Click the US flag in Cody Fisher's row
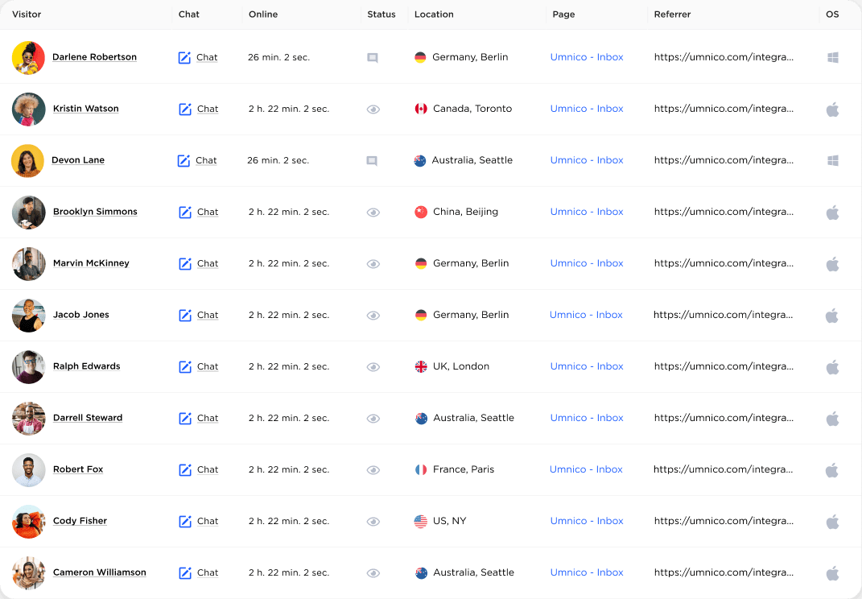Screen dimensions: 862x599 coord(419,521)
